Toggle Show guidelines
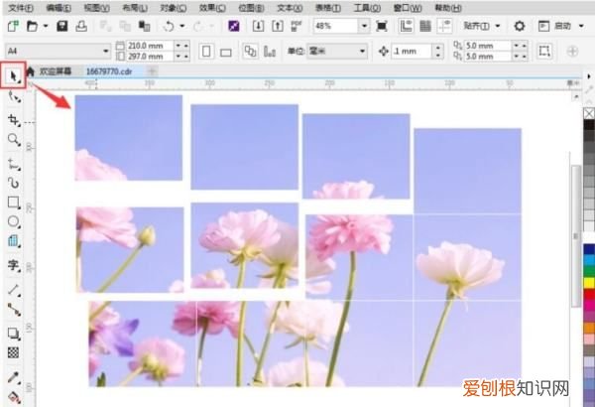This screenshot has width=595, height=407. click(x=444, y=26)
